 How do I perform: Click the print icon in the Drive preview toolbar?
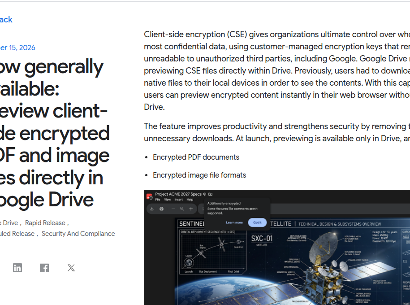tap(161, 209)
